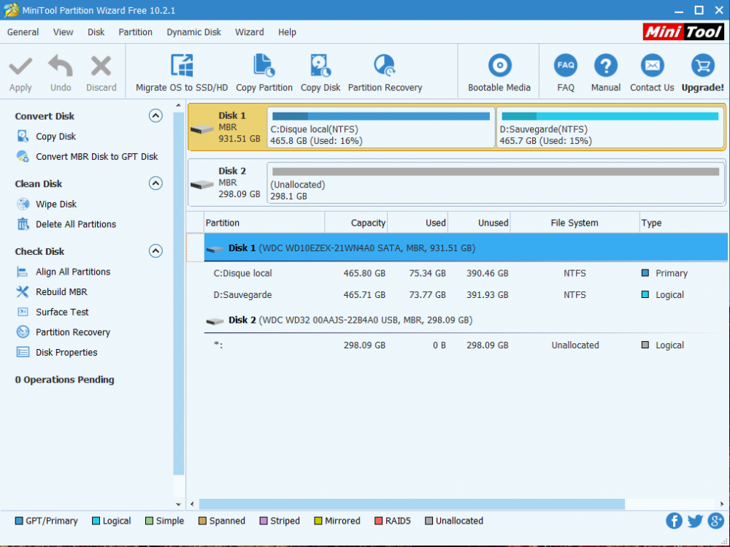730x547 pixels.
Task: Select the C:Disque local partition row
Action: (x=242, y=273)
